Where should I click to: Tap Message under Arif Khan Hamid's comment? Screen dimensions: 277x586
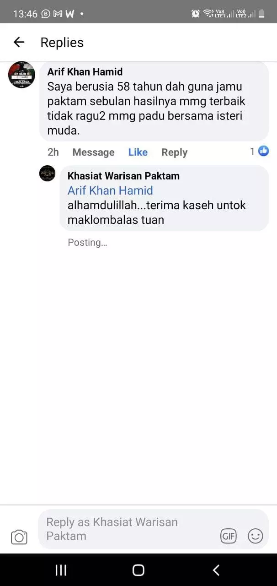pos(93,152)
